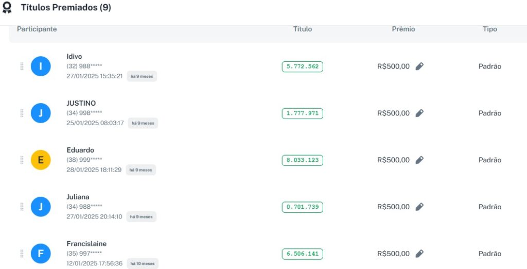The height and width of the screenshot is (269, 527).
Task: Click drag handle in Eduardo's row
Action: (22, 160)
